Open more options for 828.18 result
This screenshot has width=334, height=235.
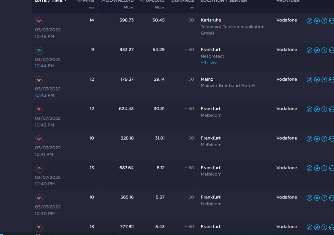pos(331,139)
